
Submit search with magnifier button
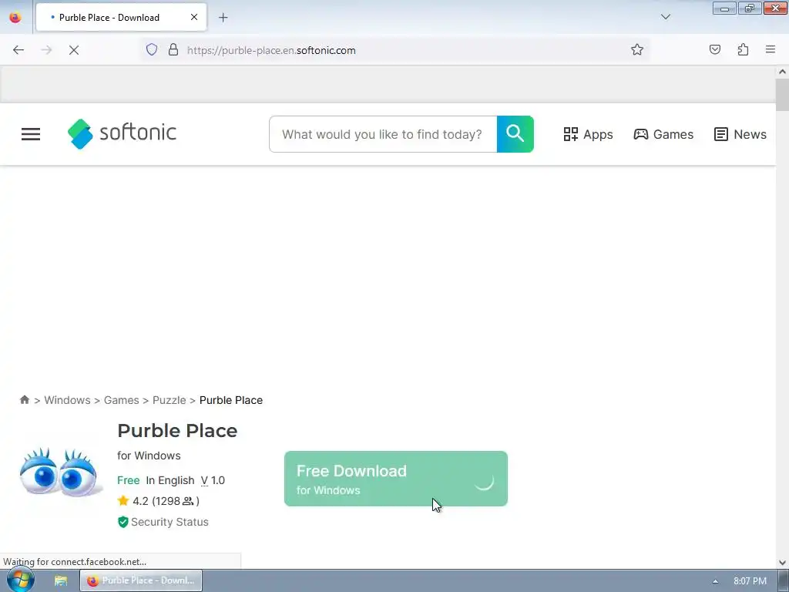coord(515,134)
